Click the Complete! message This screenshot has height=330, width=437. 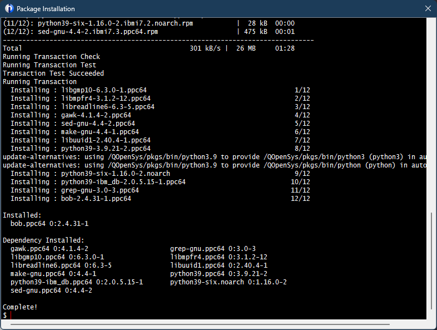point(20,307)
